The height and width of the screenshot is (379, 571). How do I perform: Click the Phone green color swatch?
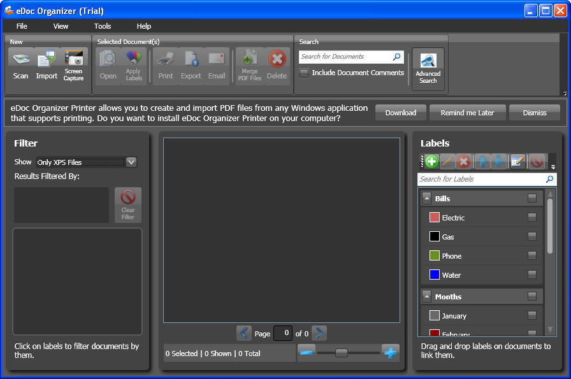pyautogui.click(x=435, y=255)
